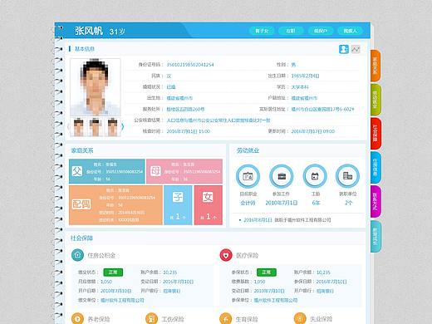Viewport: 432px width, 324px height.
Task: Open the main pixelated portrait photo
Action: coord(96,87)
